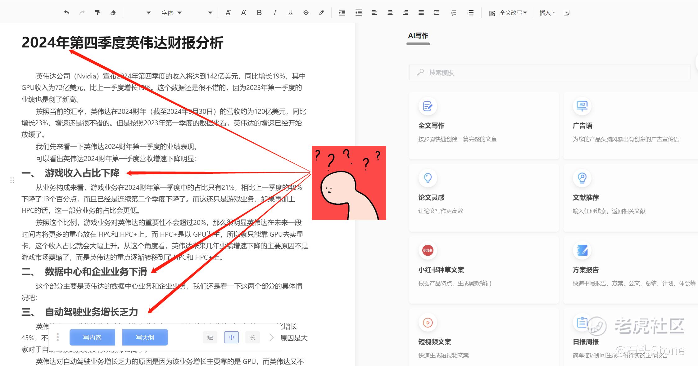Click the find document icon in the toolbar

(x=566, y=13)
